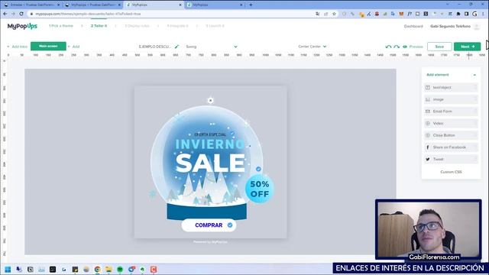
Task: Open the Add screen dropdown arrow
Action: (69, 47)
